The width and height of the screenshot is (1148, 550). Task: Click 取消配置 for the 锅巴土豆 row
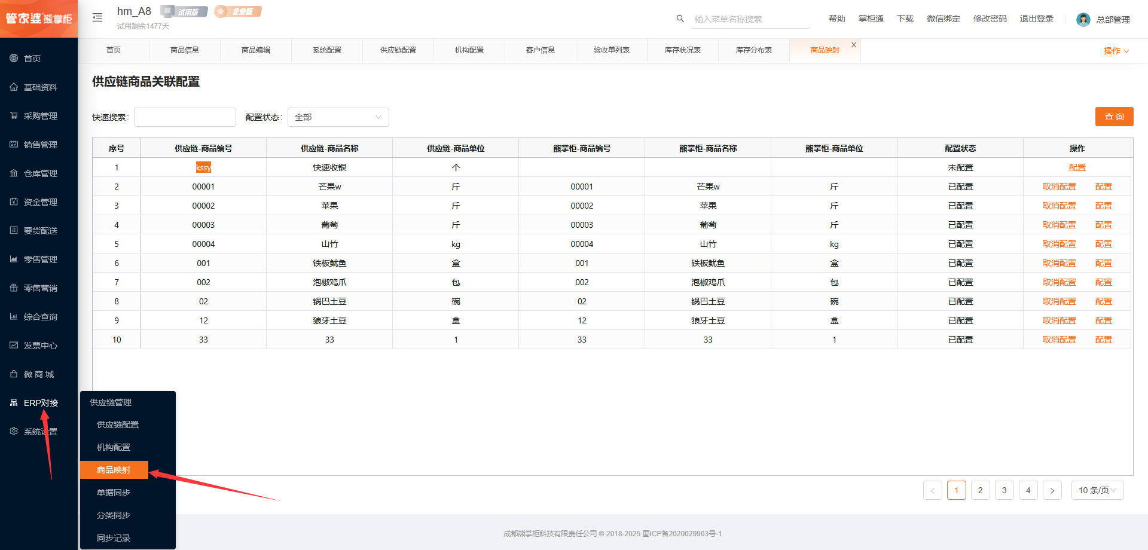point(1060,301)
